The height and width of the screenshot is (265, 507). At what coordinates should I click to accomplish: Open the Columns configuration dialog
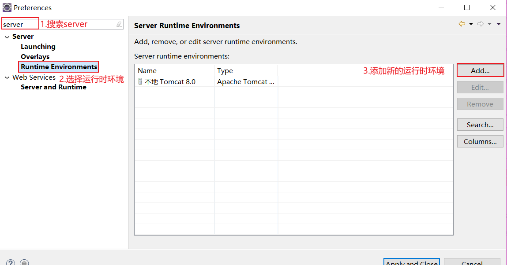point(480,141)
